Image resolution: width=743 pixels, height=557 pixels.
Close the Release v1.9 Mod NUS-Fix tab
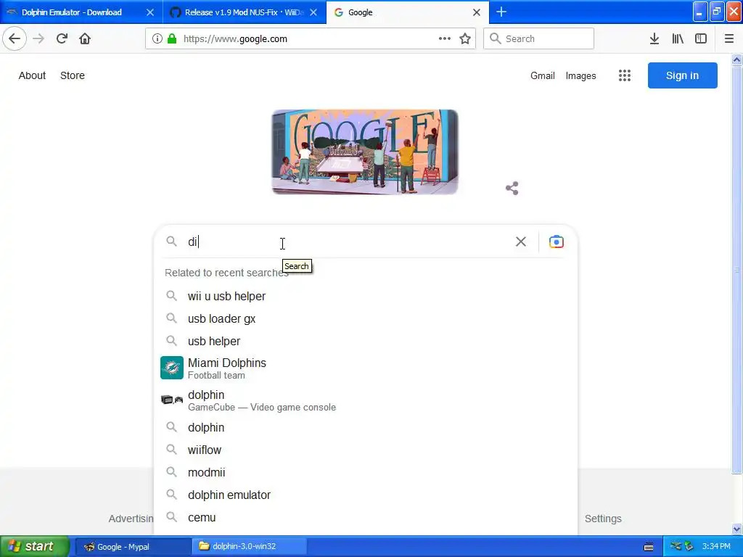pos(313,12)
